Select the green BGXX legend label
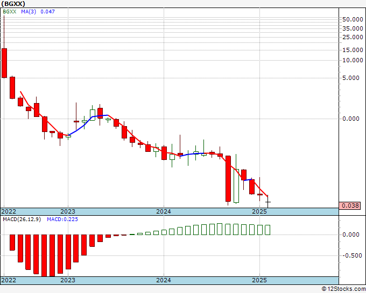Image resolution: width=366 pixels, height=293 pixels. [x=10, y=12]
